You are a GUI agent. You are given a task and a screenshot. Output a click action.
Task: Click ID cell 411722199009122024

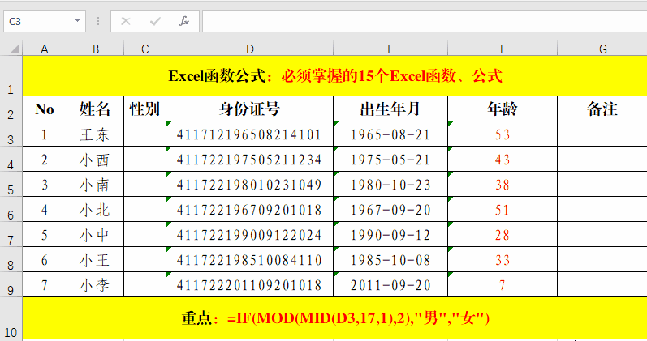pyautogui.click(x=250, y=234)
